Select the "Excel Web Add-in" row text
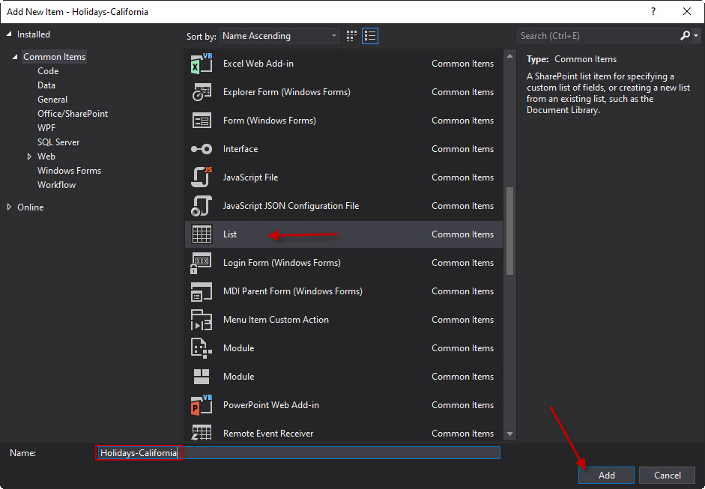Viewport: 705px width, 489px height. (x=258, y=64)
